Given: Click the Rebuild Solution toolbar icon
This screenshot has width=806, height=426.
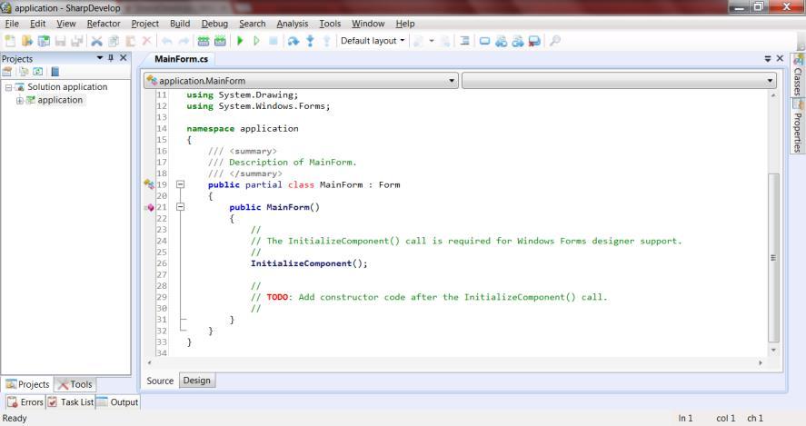Looking at the screenshot, I should pos(220,41).
